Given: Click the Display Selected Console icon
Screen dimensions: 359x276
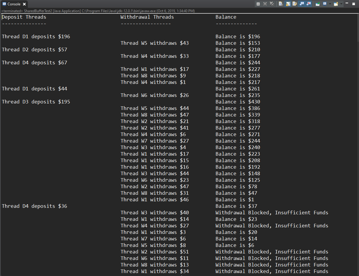Looking at the screenshot, I should point(325,4).
